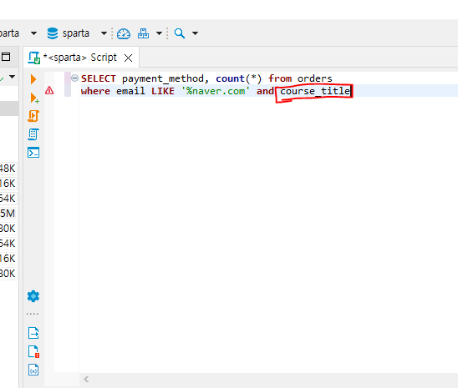
Task: Click the export results page icon
Action: pyautogui.click(x=33, y=333)
